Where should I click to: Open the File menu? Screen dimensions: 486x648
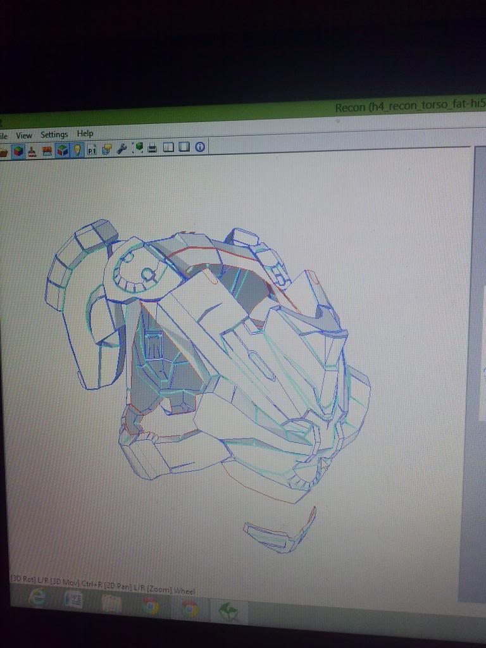click(x=3, y=136)
